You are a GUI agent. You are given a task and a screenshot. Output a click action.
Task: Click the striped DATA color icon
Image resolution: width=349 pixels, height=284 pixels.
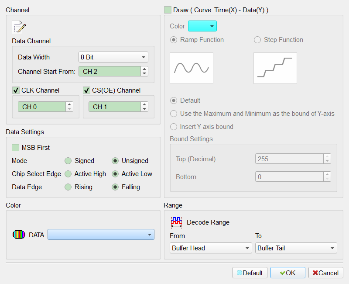click(19, 235)
